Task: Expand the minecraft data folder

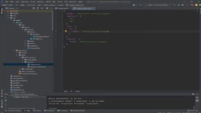Action: [x=19, y=69]
